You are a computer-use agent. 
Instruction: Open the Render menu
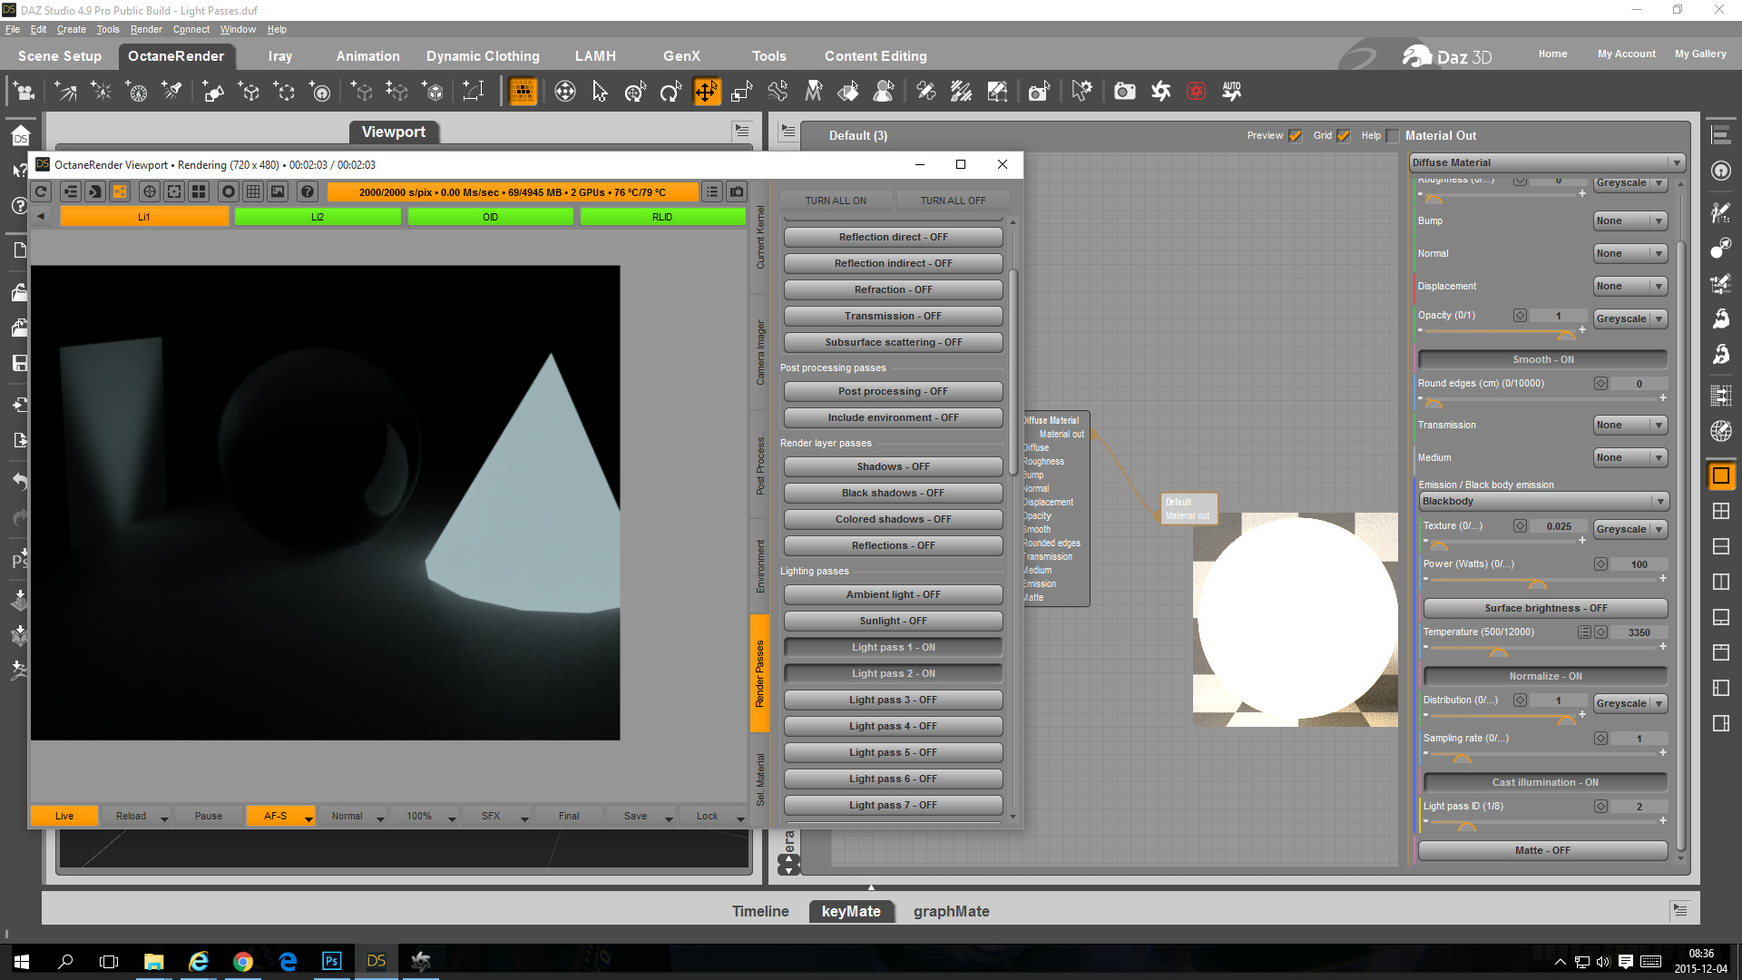(145, 29)
